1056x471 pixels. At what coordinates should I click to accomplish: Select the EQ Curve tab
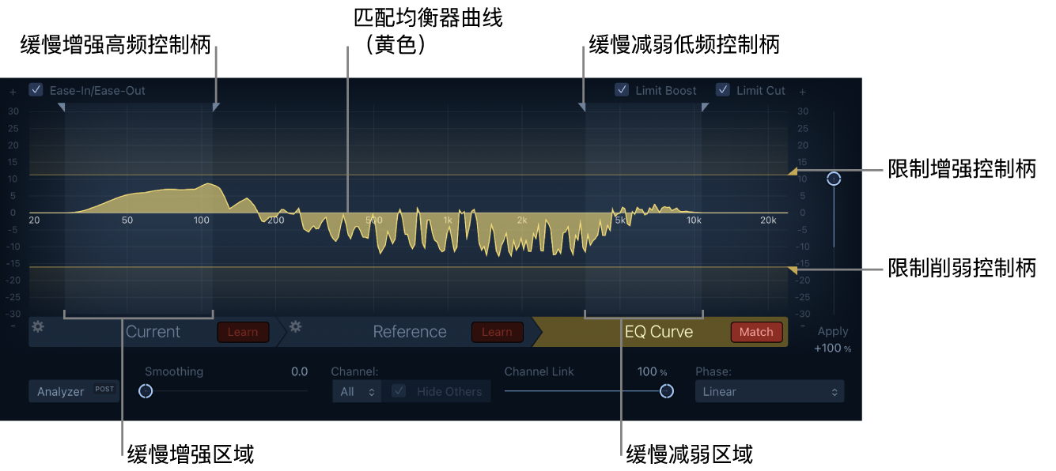(659, 332)
